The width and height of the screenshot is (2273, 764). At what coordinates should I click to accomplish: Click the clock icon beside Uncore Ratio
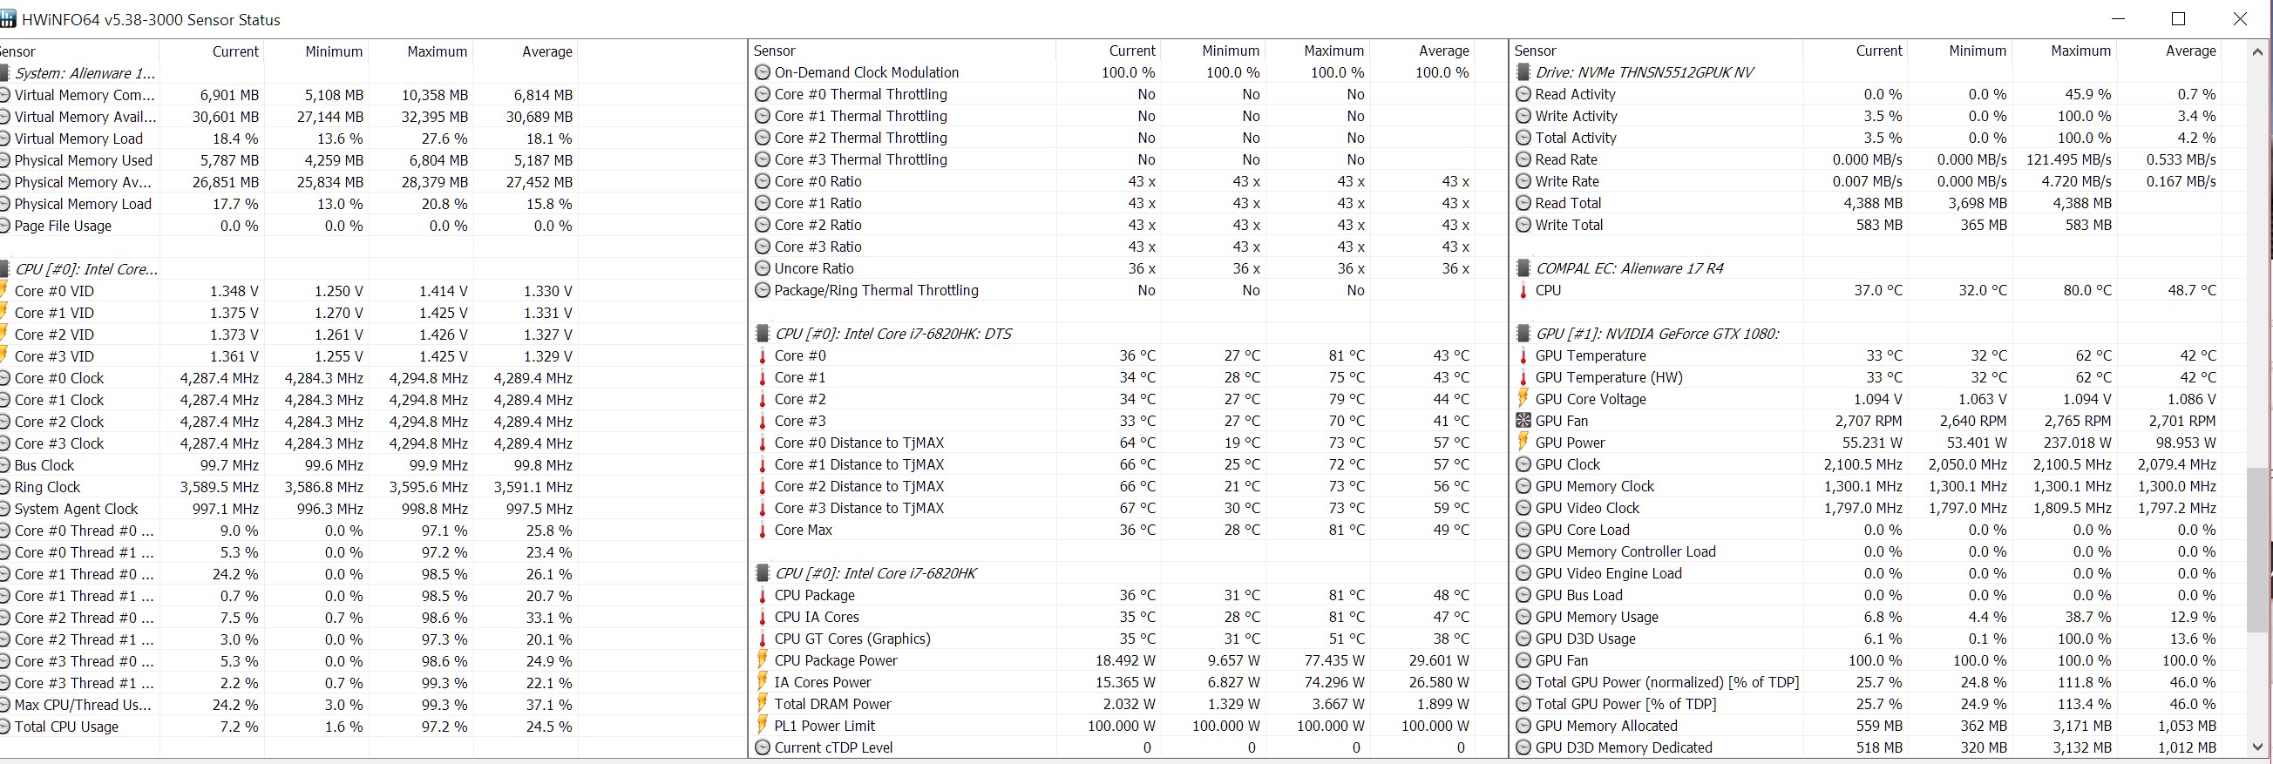(763, 268)
